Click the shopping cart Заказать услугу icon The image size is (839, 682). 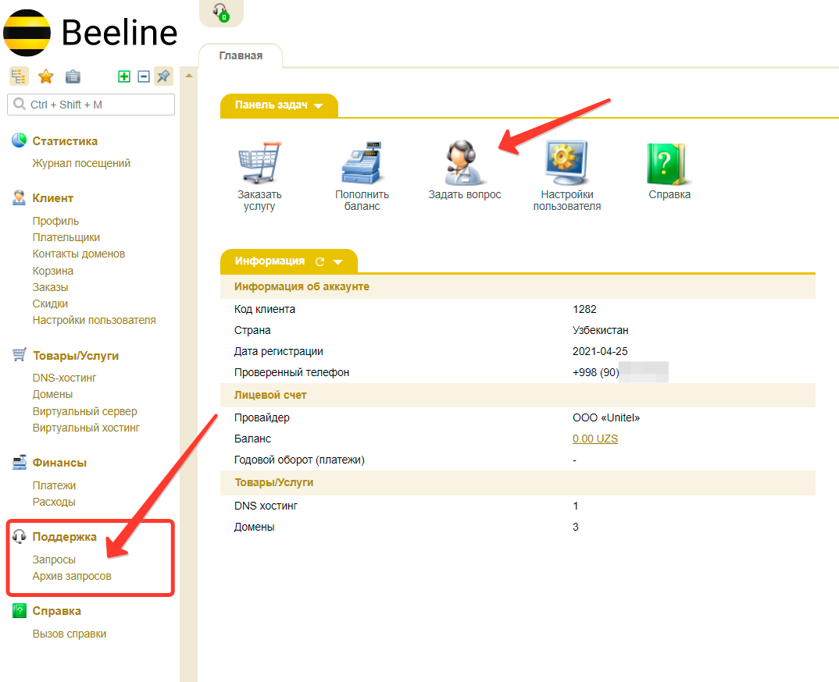point(259,162)
